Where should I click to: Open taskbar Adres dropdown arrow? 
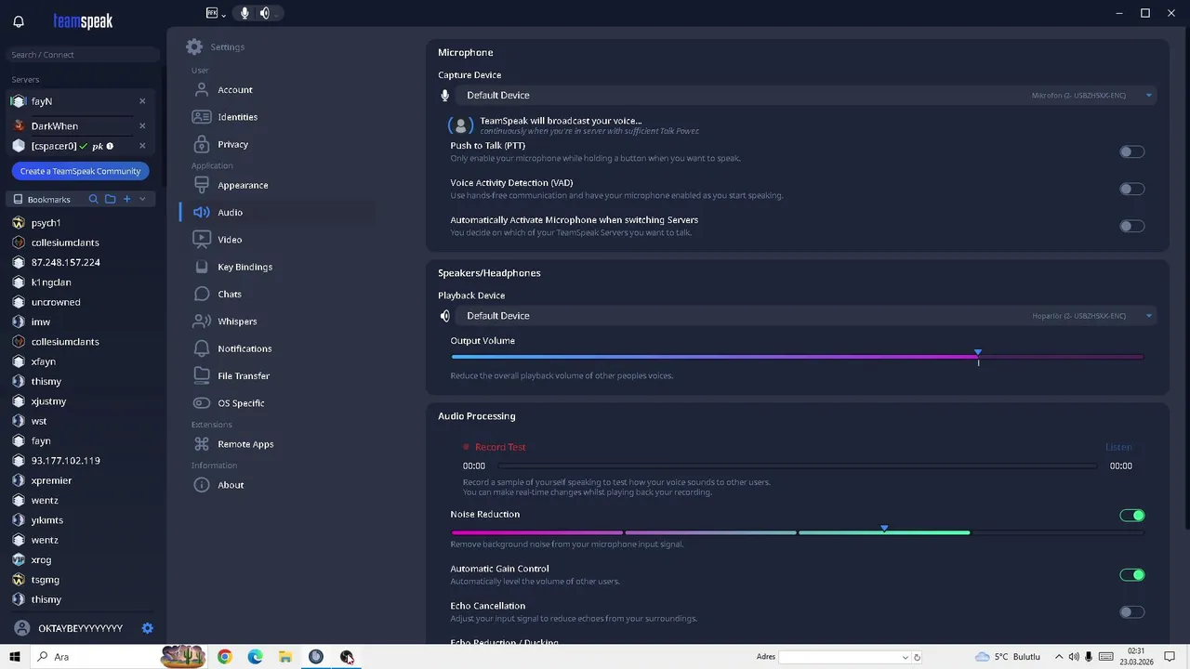tap(906, 657)
